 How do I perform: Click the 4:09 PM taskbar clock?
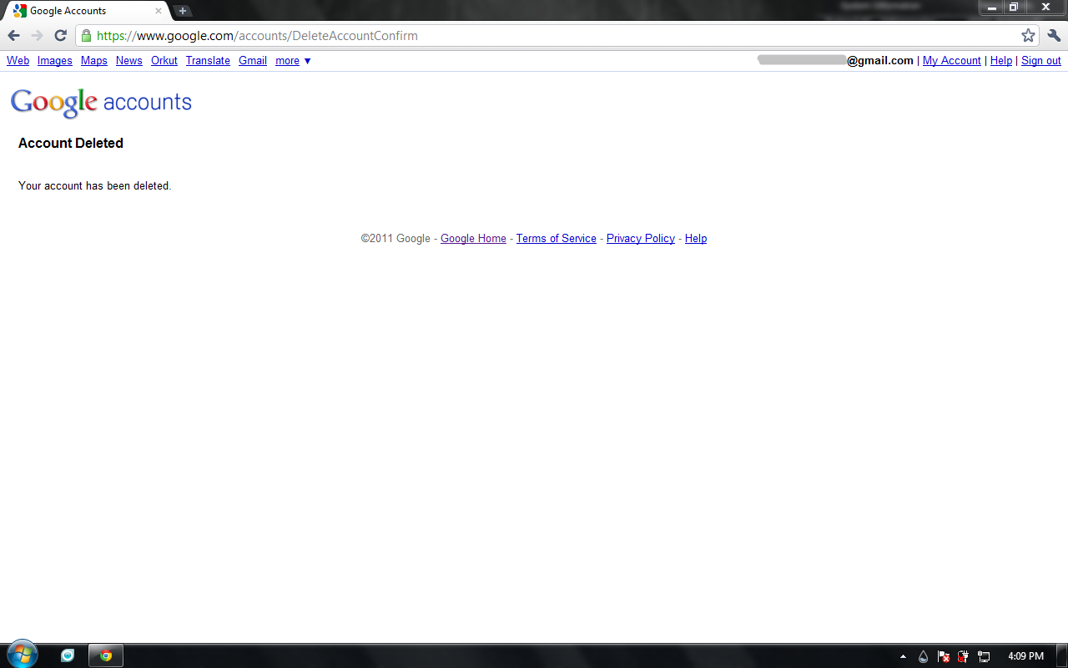[1025, 656]
